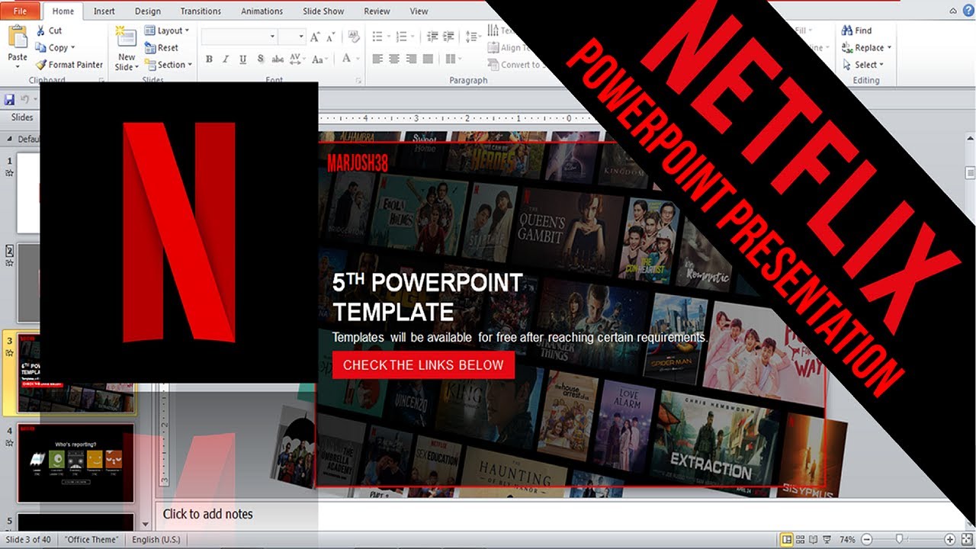The image size is (976, 549).
Task: Switch to the Transitions tab
Action: pyautogui.click(x=199, y=11)
